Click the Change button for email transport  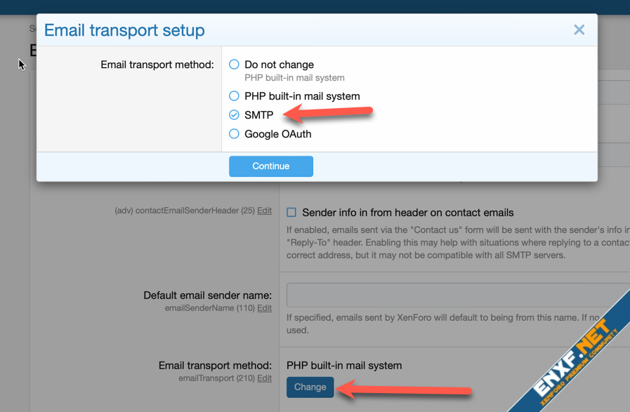[x=310, y=387]
